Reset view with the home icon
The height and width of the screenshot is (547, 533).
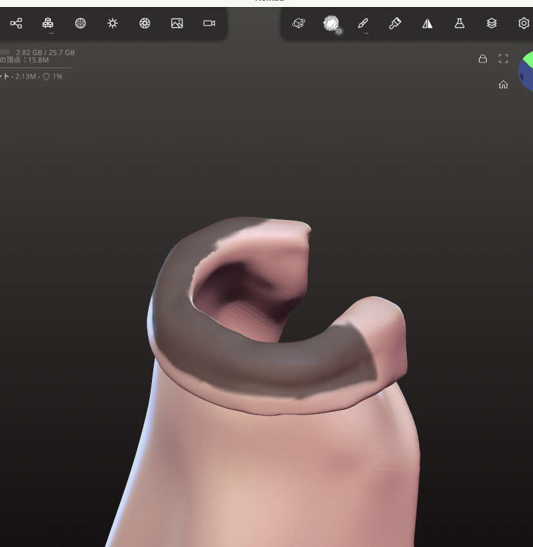(503, 85)
